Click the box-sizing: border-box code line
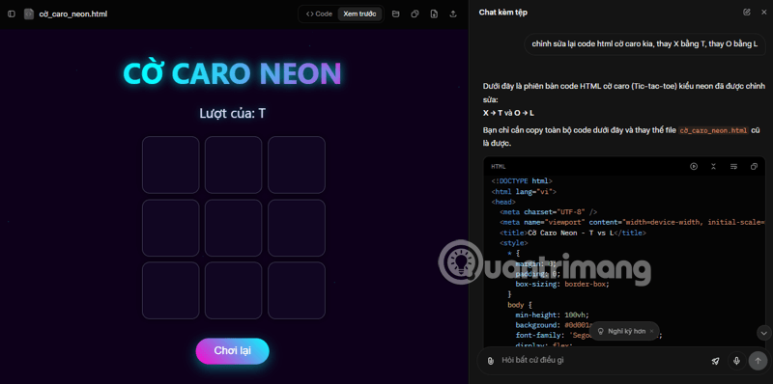773x384 pixels. click(562, 284)
